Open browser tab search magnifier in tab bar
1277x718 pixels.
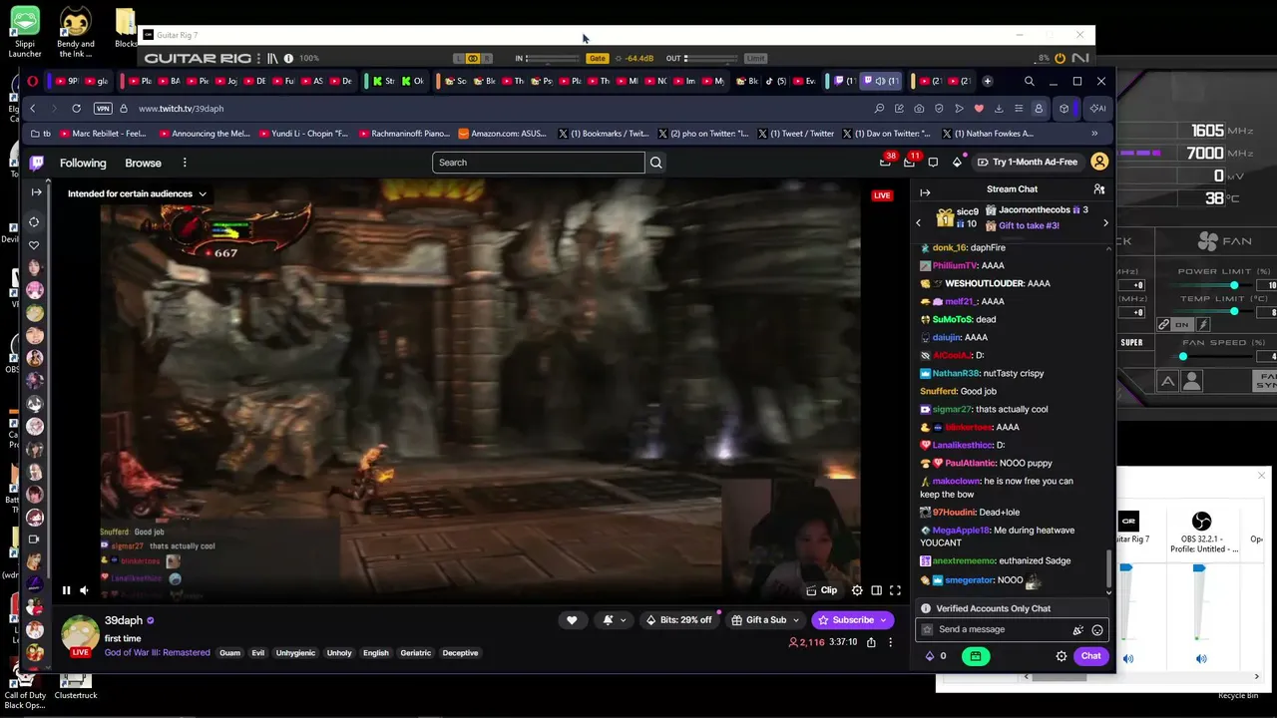(1029, 81)
